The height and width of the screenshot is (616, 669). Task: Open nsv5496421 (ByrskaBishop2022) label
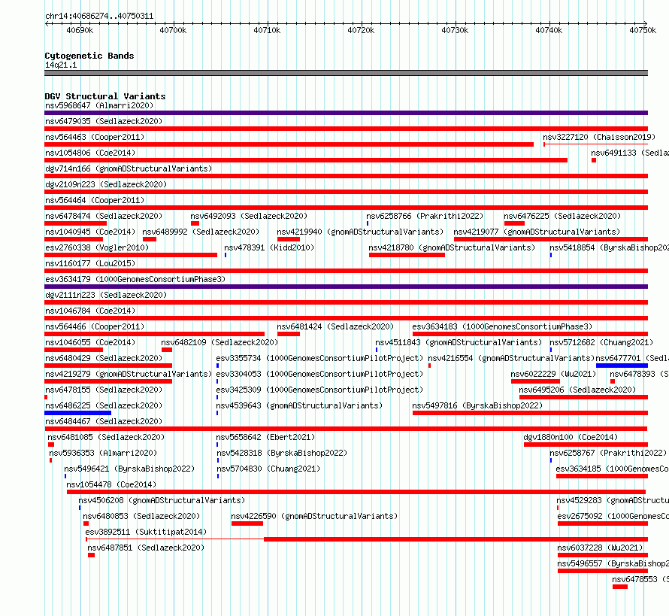(x=129, y=469)
